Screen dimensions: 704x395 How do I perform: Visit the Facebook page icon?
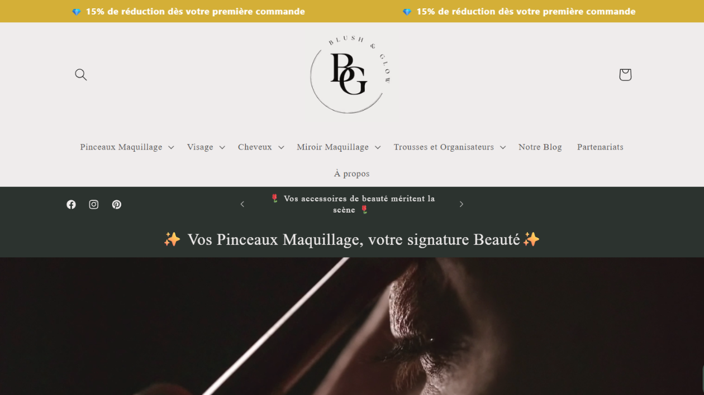click(x=71, y=204)
